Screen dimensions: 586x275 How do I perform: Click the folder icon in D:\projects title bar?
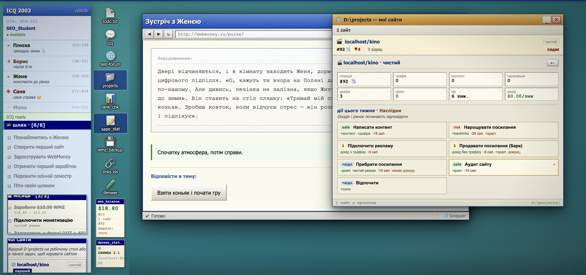click(x=338, y=20)
